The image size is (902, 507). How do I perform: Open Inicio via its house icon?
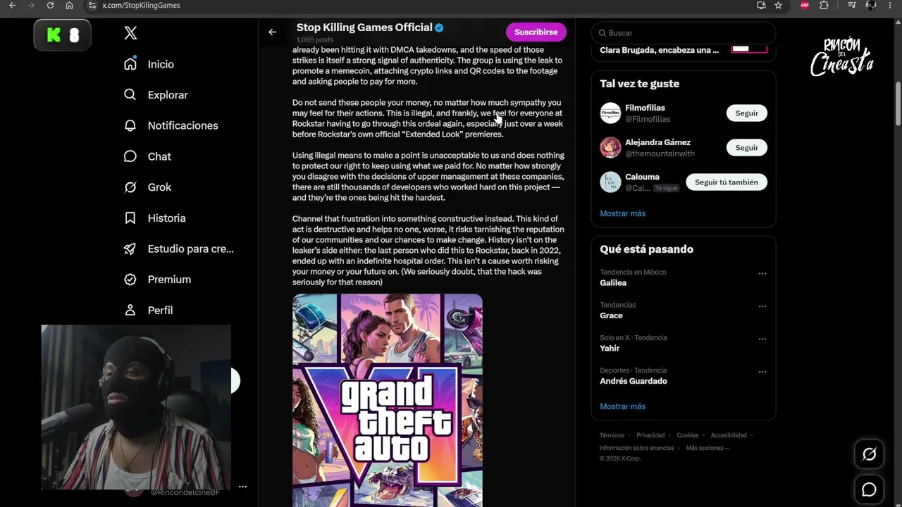point(130,64)
